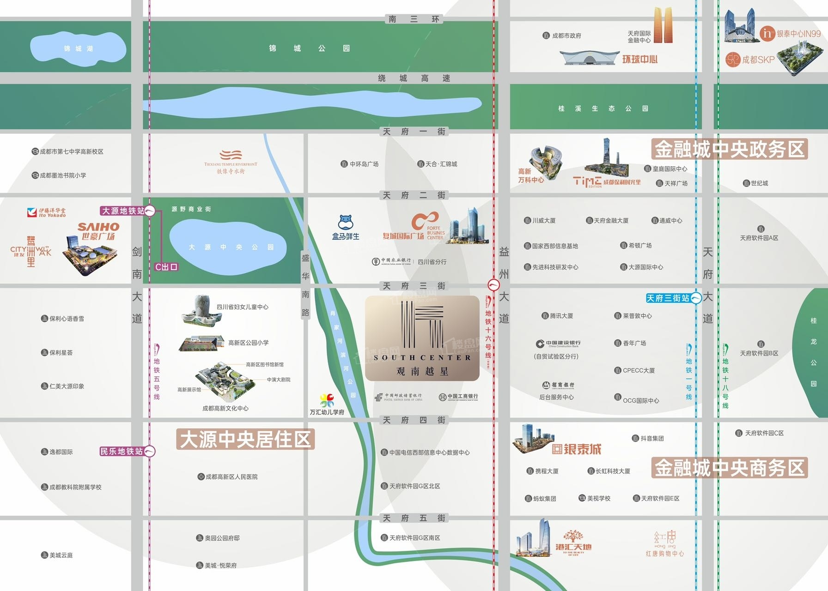The height and width of the screenshot is (591, 828).
Task: Click the 仁美大源印象 label
Action: coord(62,386)
